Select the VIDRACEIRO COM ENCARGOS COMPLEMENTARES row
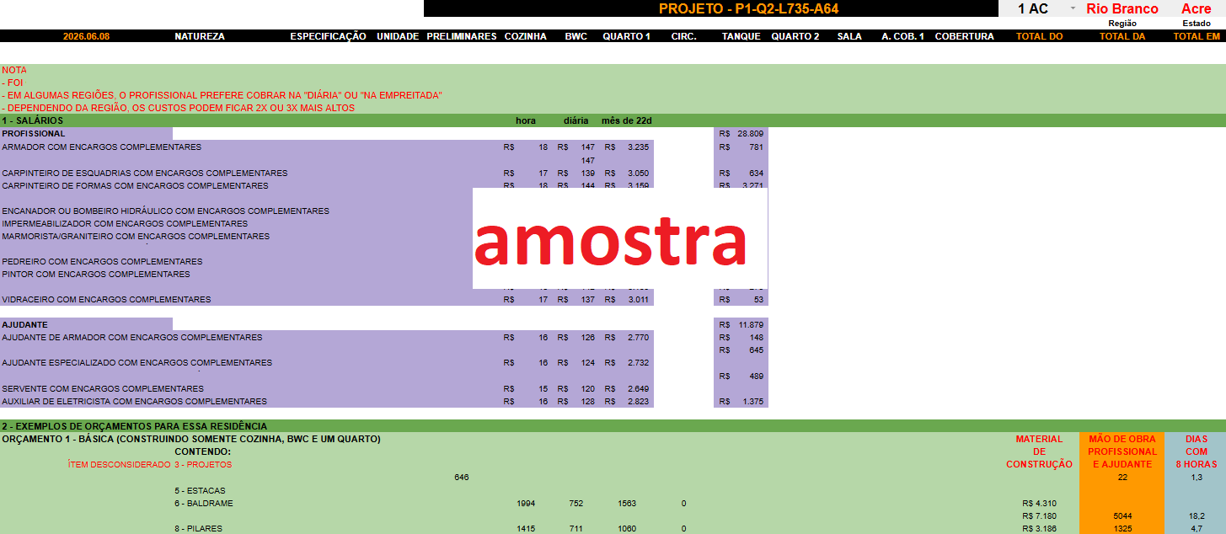This screenshot has width=1226, height=534. click(x=327, y=299)
